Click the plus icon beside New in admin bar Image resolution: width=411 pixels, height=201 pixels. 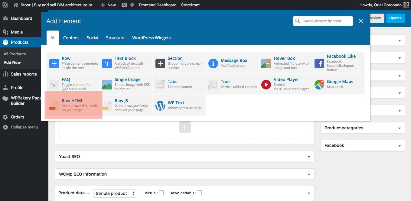(103, 5)
